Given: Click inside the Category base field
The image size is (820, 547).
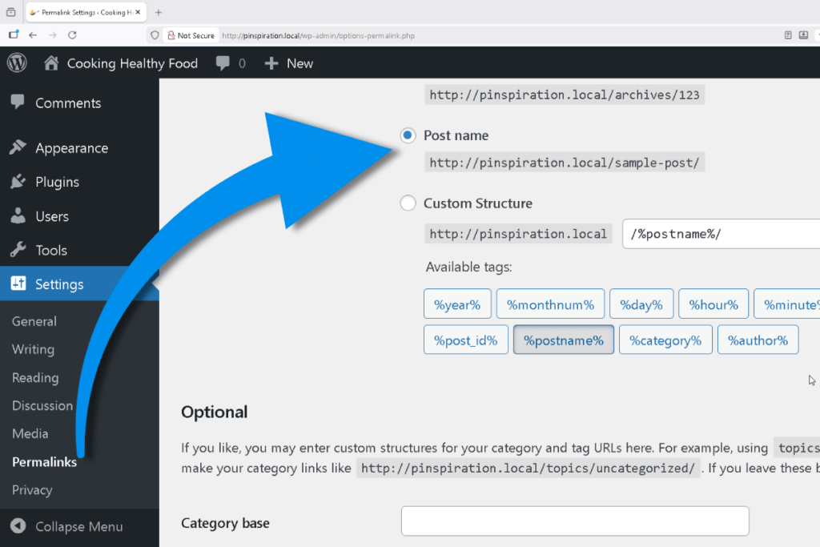Looking at the screenshot, I should pyautogui.click(x=574, y=521).
